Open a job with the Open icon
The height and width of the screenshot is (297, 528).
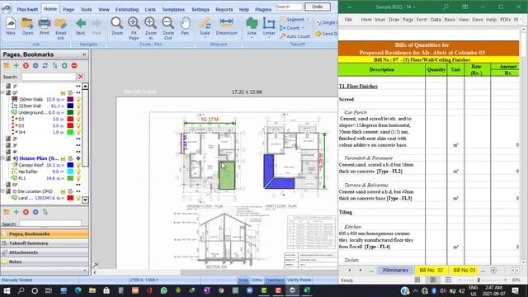(x=27, y=26)
